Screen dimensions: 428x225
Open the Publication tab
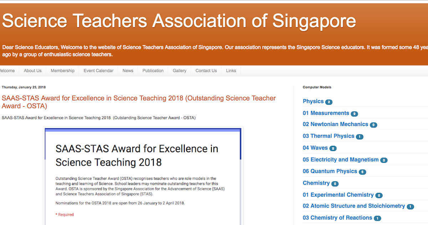coord(153,70)
